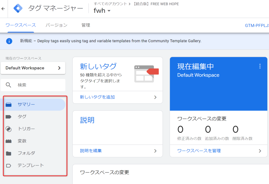Switch to the 管理 tab
269x184 pixels.
(86, 25)
